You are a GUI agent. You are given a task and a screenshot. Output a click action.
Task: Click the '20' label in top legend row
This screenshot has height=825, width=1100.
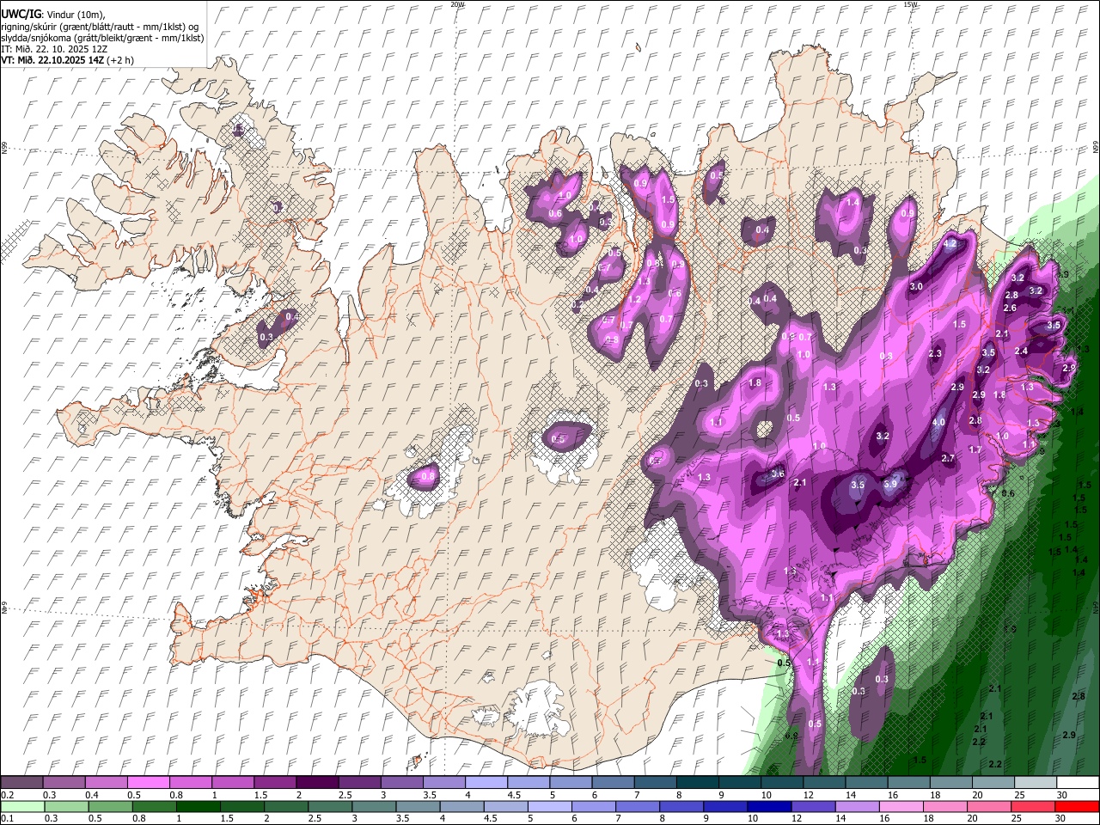(x=977, y=795)
